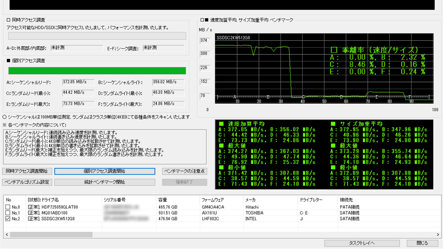
Task: Start 統計ベンチマーク開始 run
Action: [105, 182]
